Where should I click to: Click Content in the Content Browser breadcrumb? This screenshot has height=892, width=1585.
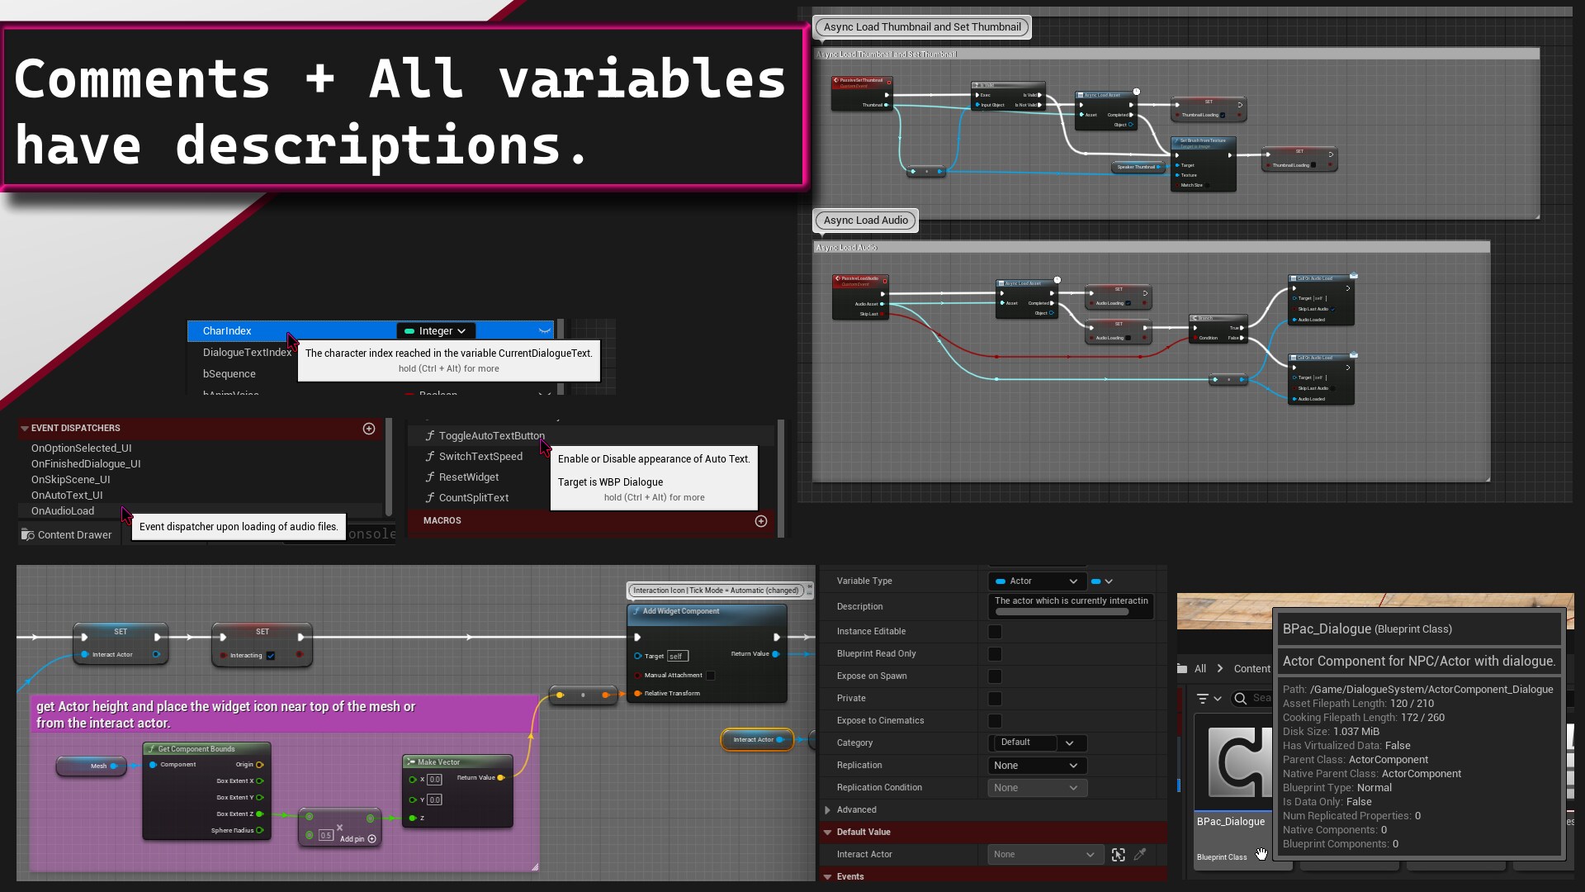(x=1252, y=669)
